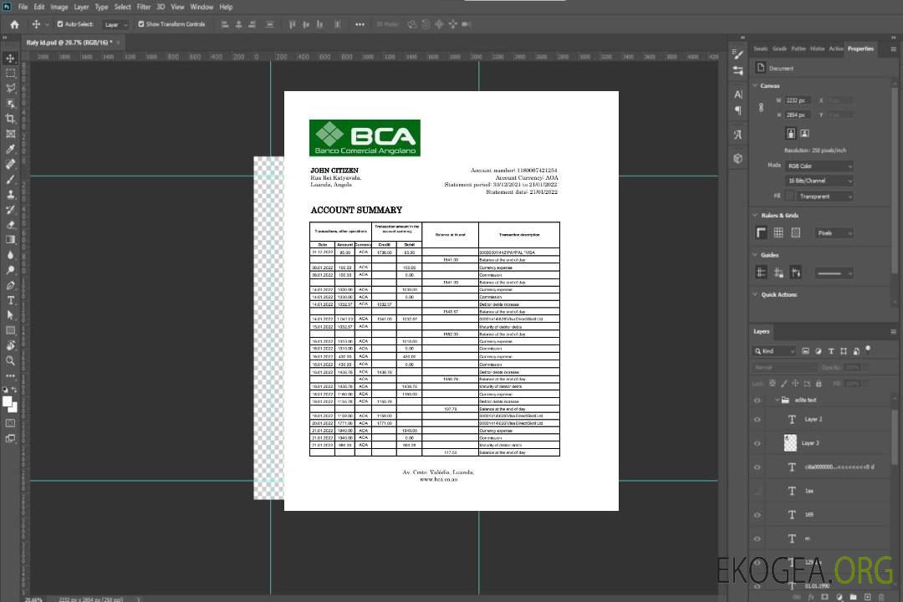Image resolution: width=903 pixels, height=602 pixels.
Task: Toggle the layer filter on/off switch
Action: point(868,349)
